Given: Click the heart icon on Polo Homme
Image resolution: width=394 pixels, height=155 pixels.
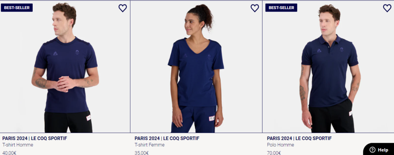Looking at the screenshot, I should click(x=387, y=8).
